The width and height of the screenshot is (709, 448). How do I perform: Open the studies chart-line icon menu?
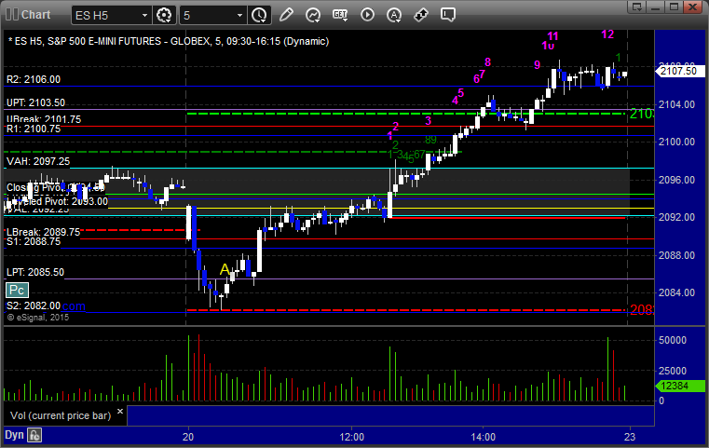point(313,15)
